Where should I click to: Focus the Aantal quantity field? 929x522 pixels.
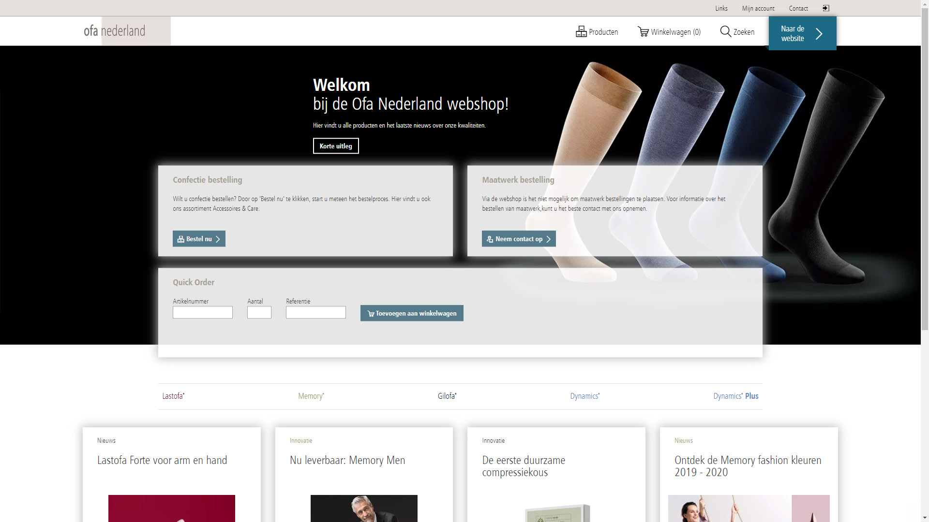point(259,312)
